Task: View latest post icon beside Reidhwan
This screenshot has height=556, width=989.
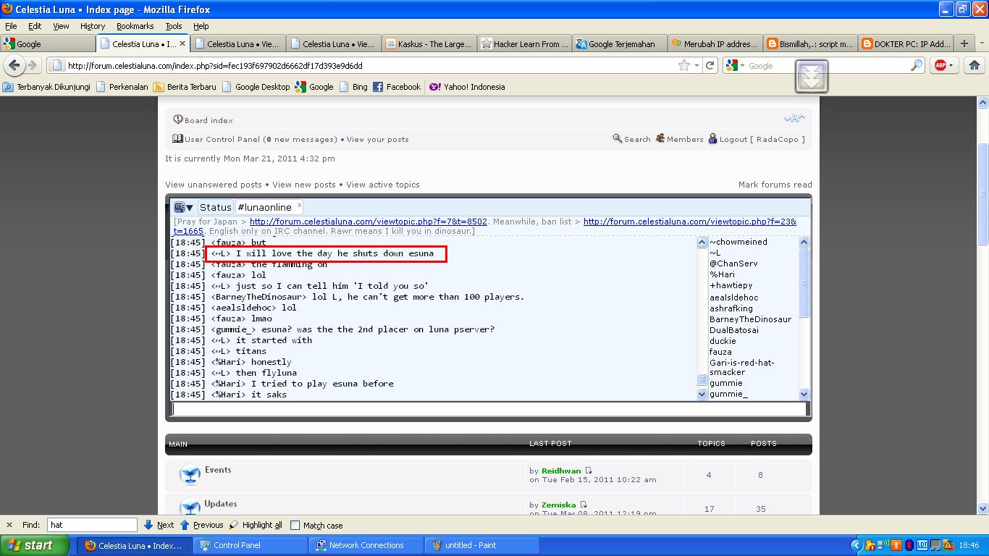Action: (588, 471)
